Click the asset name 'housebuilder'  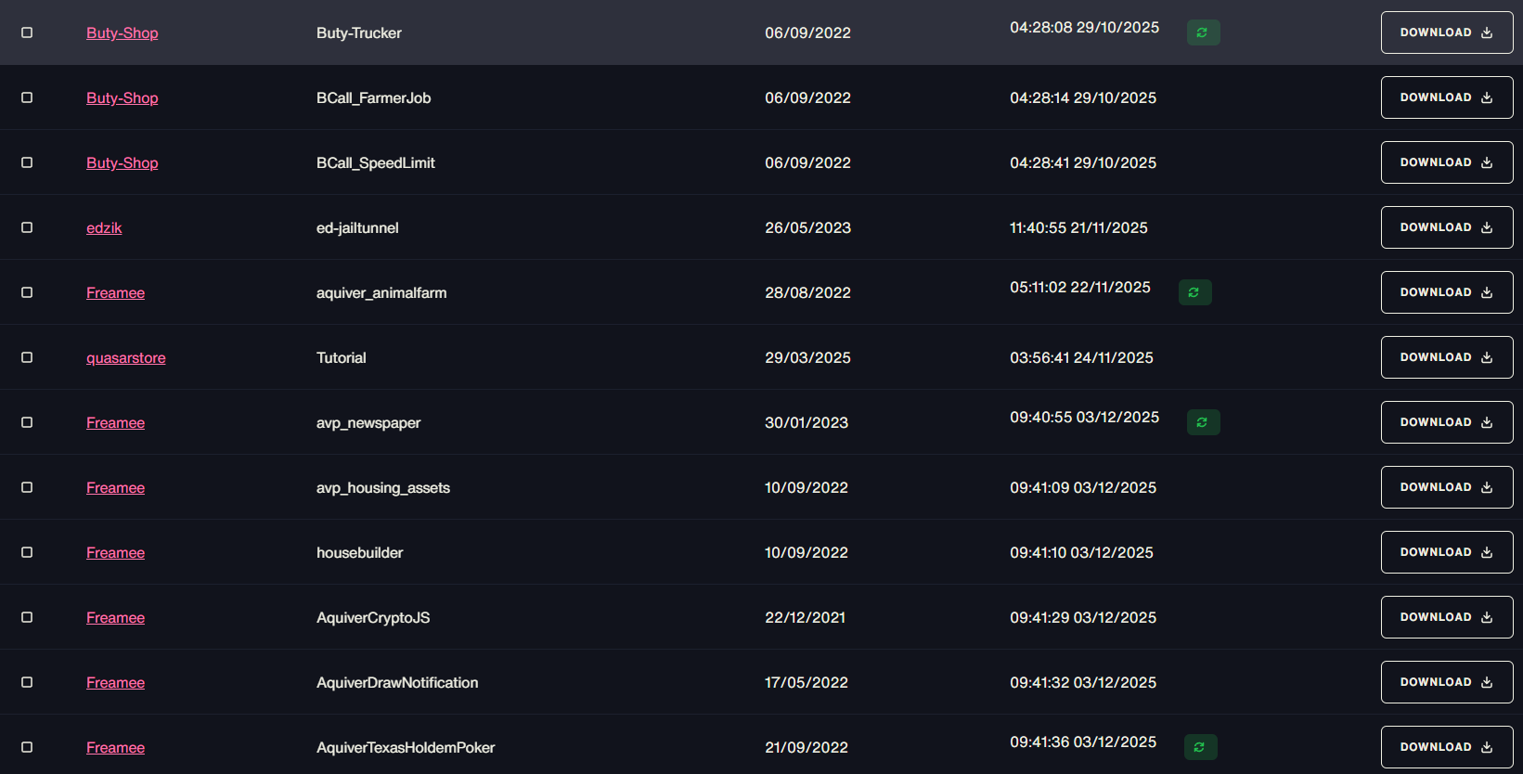pos(360,552)
